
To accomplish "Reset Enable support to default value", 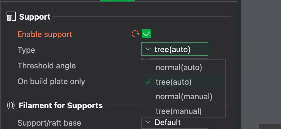I will click(135, 34).
